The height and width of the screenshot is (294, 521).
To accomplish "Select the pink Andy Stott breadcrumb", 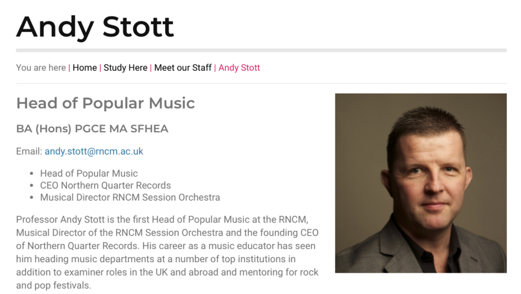I will click(x=239, y=68).
